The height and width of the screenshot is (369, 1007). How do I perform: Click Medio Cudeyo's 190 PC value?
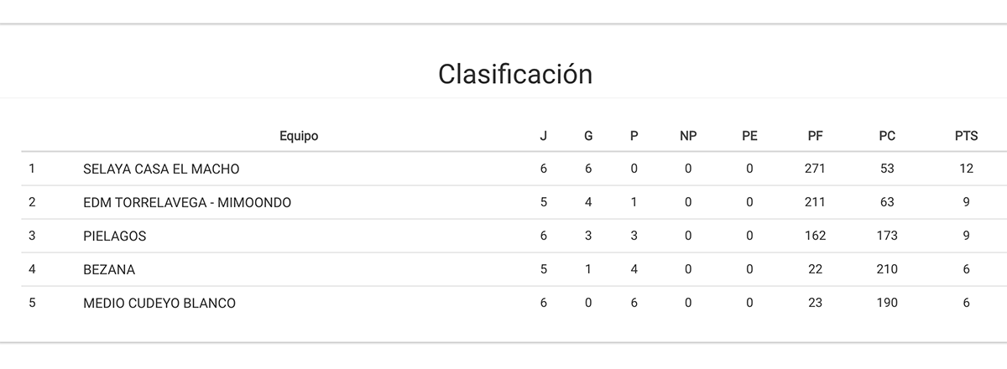[x=887, y=304]
